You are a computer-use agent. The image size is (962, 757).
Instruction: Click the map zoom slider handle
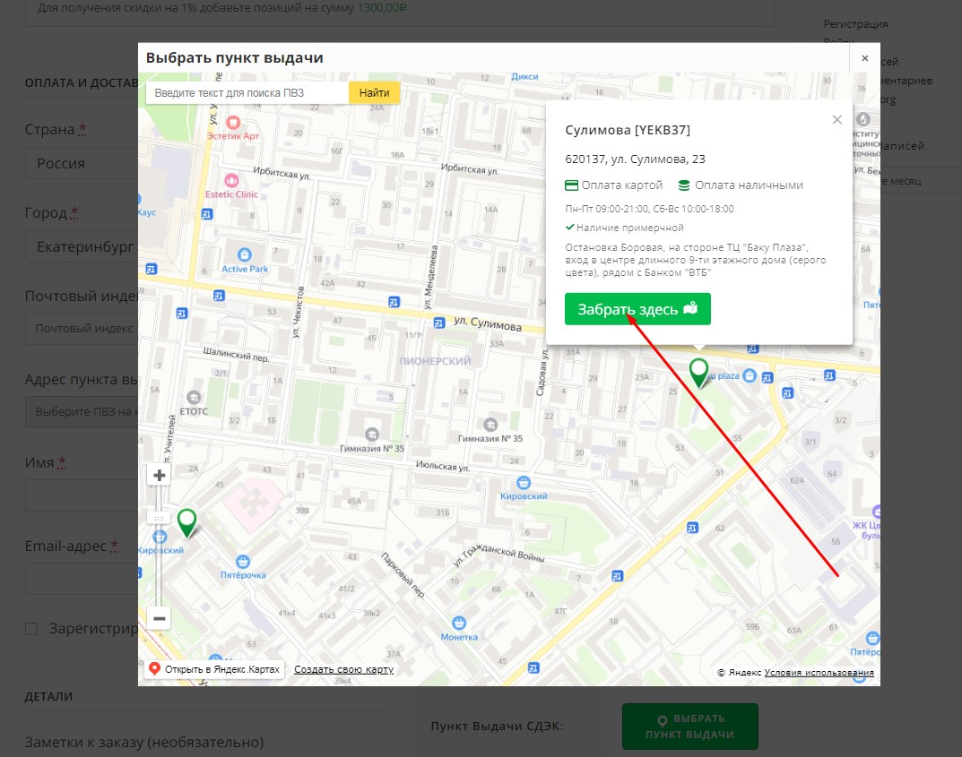tap(159, 518)
